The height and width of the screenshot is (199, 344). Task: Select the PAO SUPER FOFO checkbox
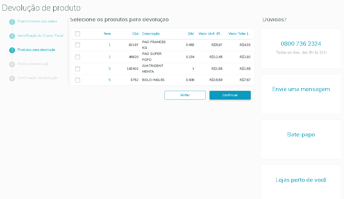(x=77, y=57)
